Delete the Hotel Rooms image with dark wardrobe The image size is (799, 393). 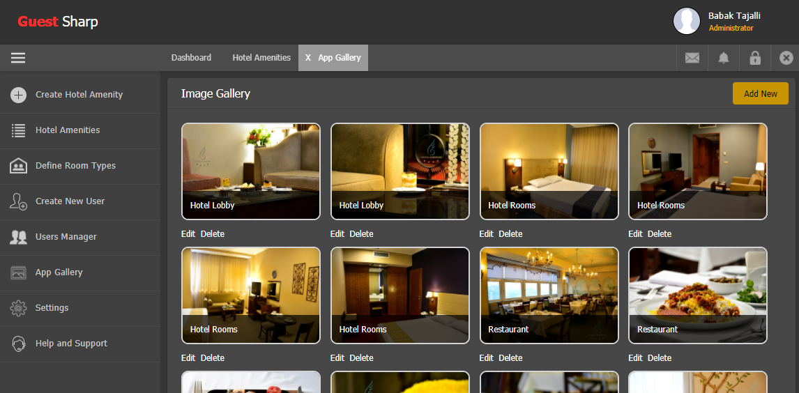click(361, 358)
